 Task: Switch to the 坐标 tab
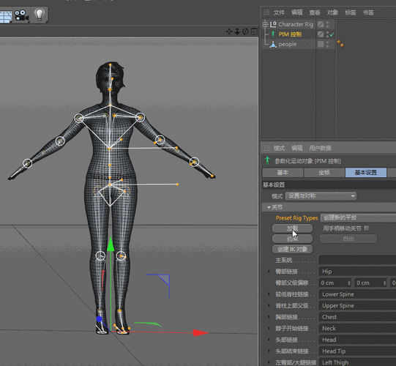click(324, 173)
